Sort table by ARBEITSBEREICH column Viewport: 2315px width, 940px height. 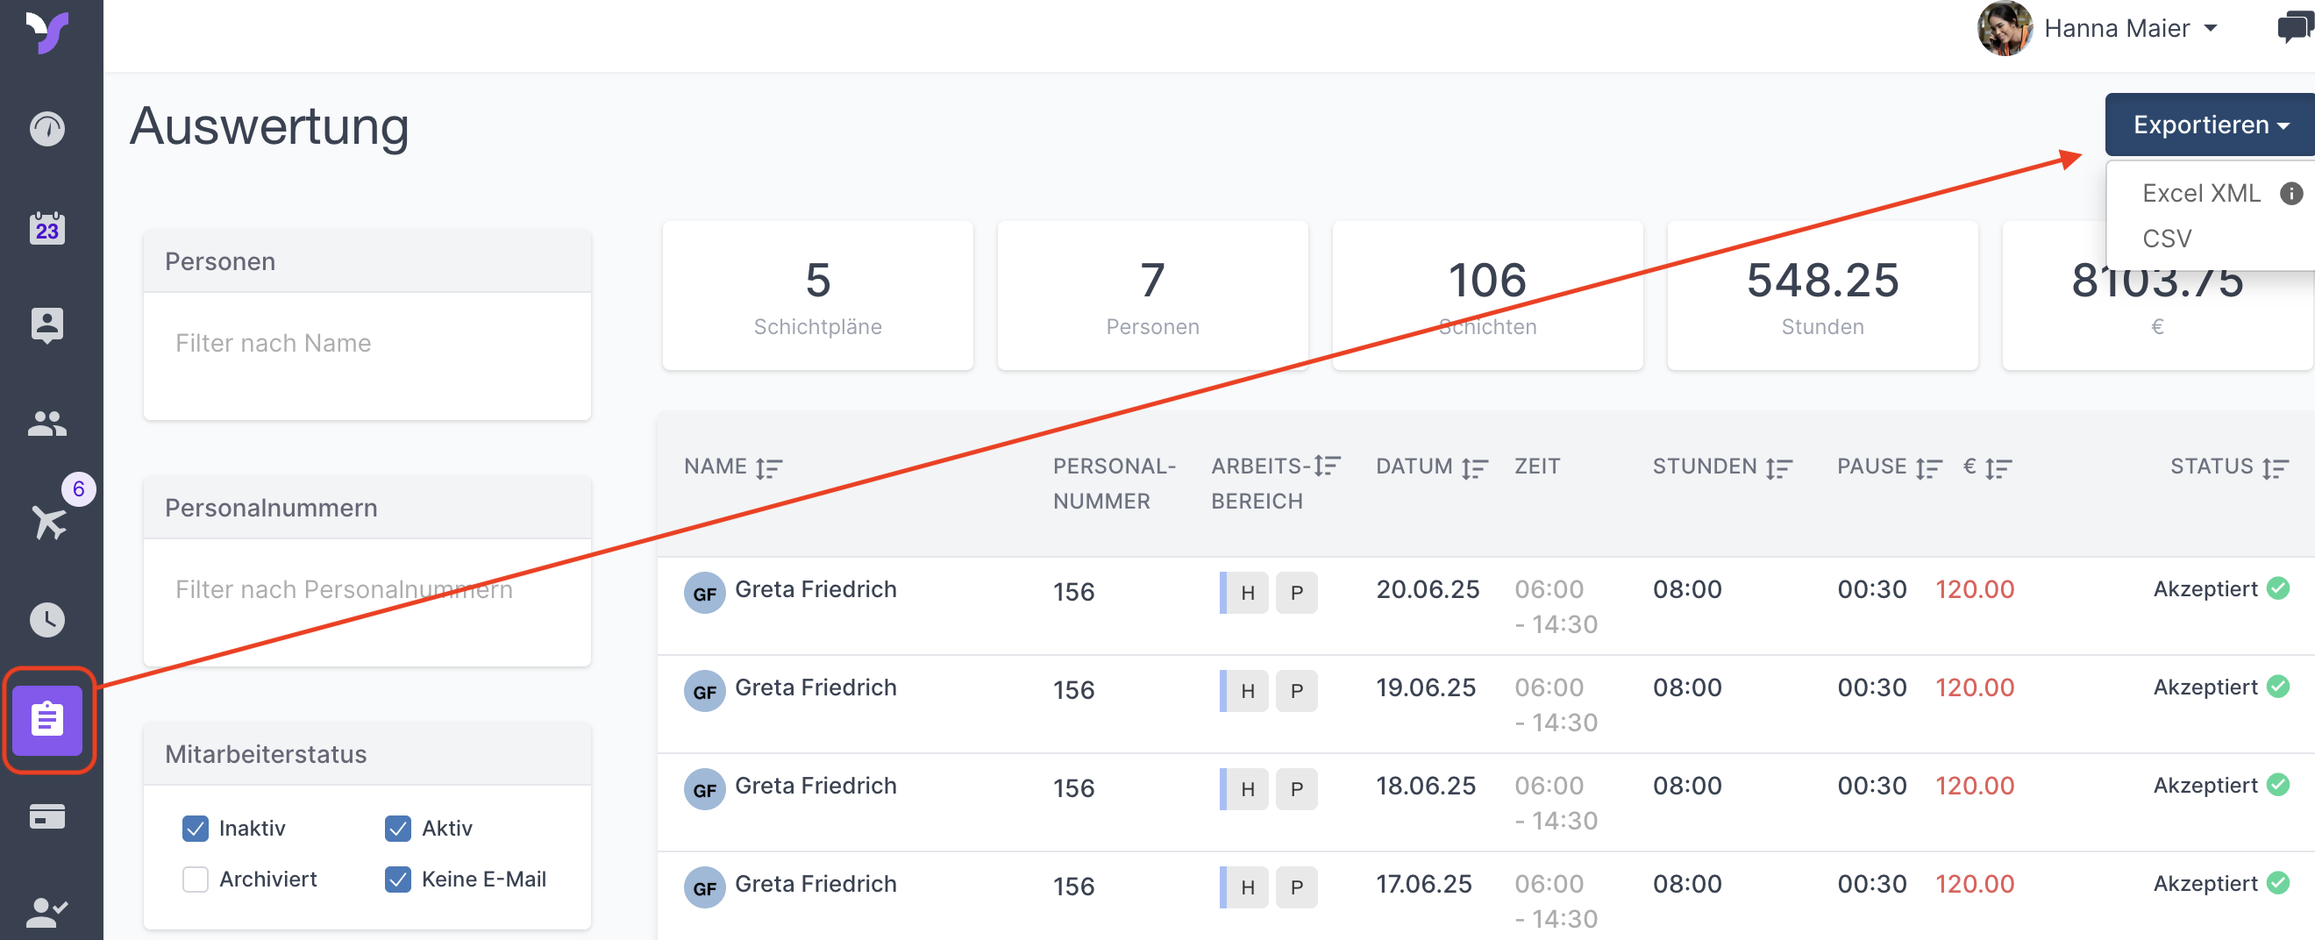tap(1327, 466)
